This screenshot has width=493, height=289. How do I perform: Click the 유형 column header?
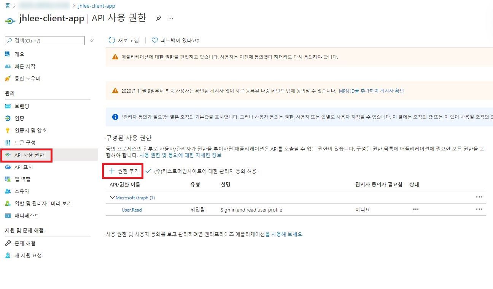point(195,184)
